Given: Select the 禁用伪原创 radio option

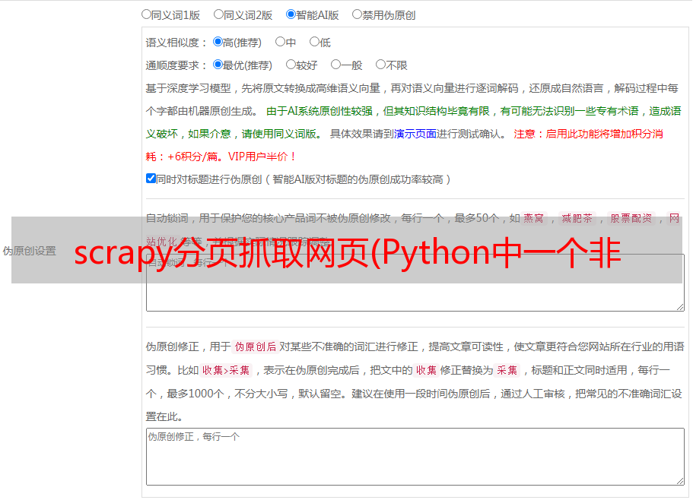Looking at the screenshot, I should tap(357, 14).
